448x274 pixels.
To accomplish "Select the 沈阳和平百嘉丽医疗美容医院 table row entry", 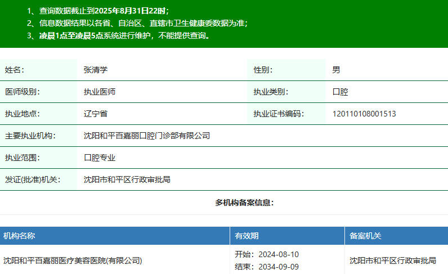I will coord(73,260).
